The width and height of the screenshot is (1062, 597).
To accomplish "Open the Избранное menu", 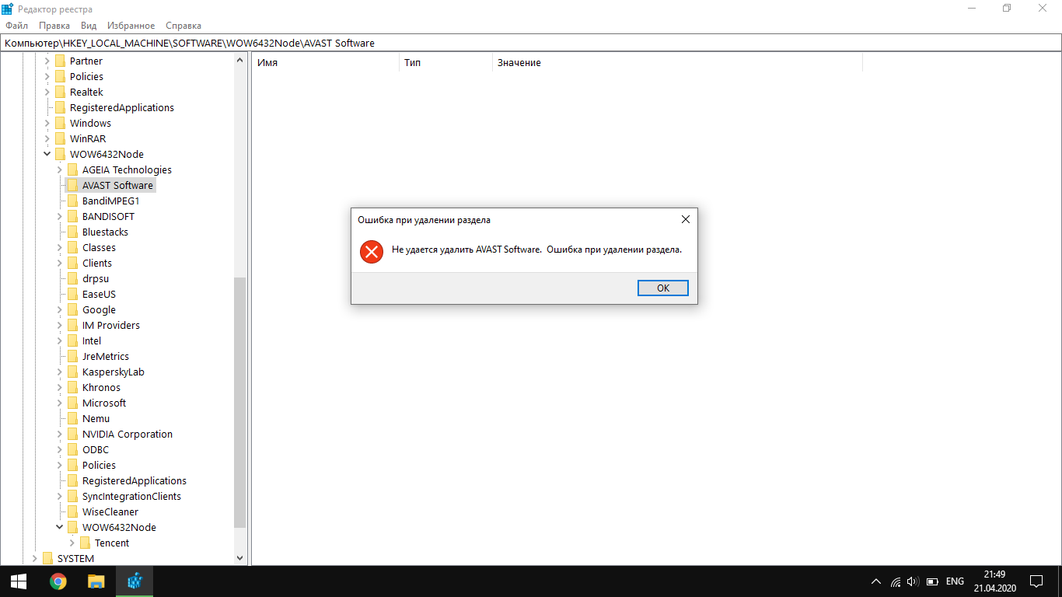I will (131, 26).
